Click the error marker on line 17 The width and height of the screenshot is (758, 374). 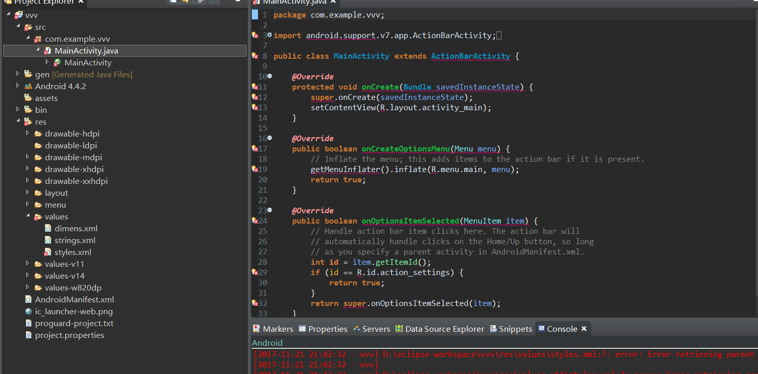pyautogui.click(x=254, y=148)
